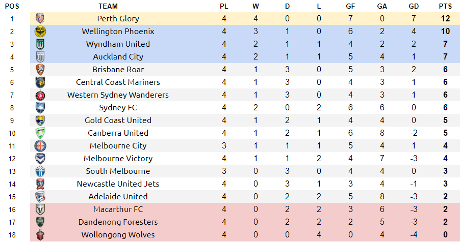Open the Auckland City team name
This screenshot has width=460, height=242.
pyautogui.click(x=118, y=57)
